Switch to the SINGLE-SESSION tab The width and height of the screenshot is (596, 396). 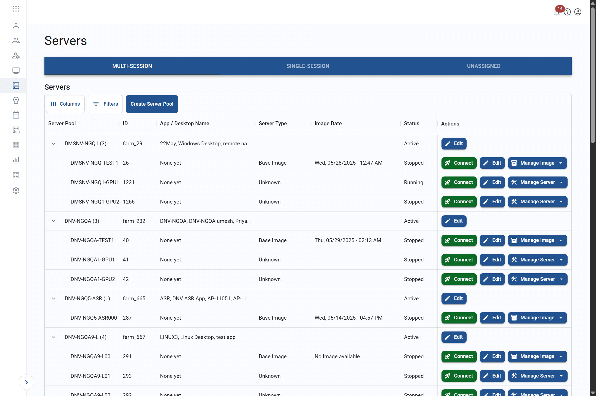(308, 66)
